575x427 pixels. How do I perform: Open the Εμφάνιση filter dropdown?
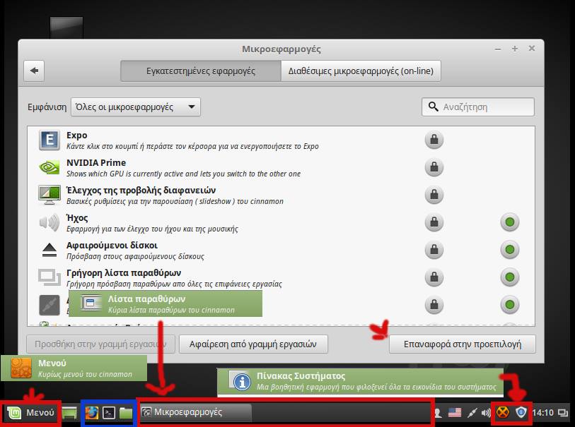coord(135,107)
